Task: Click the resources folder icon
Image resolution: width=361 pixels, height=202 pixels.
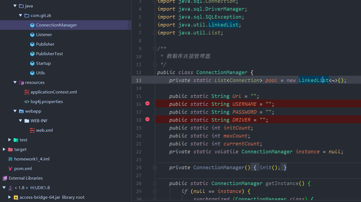Action: point(21,82)
